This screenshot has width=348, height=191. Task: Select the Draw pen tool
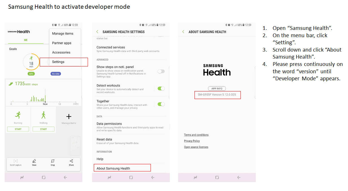(x=34, y=163)
